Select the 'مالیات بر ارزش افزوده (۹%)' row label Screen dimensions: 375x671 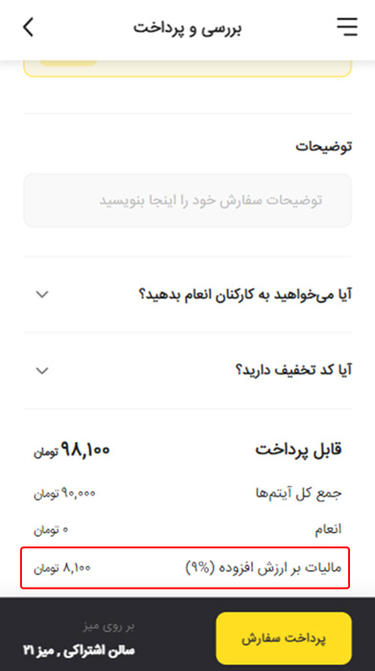click(x=264, y=568)
